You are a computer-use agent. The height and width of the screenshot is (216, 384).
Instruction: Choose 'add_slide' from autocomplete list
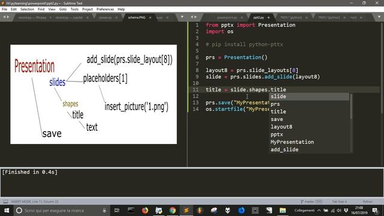coord(309,149)
